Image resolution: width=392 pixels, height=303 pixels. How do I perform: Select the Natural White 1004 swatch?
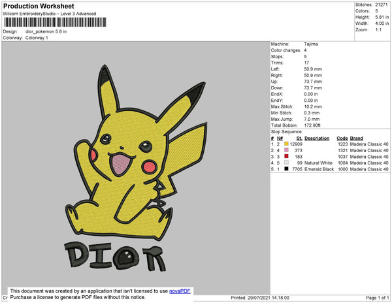pyautogui.click(x=286, y=163)
